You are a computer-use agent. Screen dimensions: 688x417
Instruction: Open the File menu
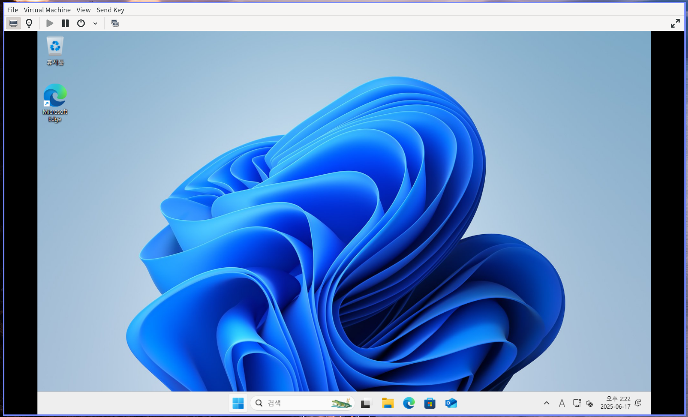[12, 10]
